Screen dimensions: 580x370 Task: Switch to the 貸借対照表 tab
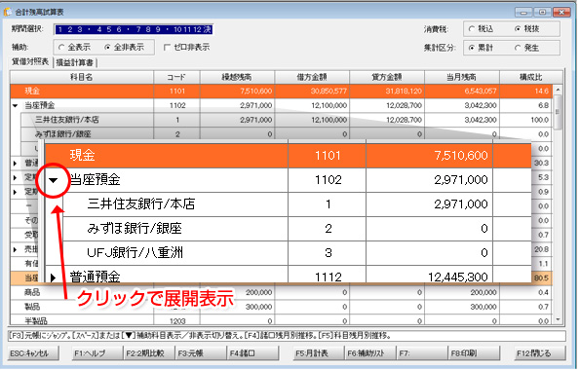point(30,61)
